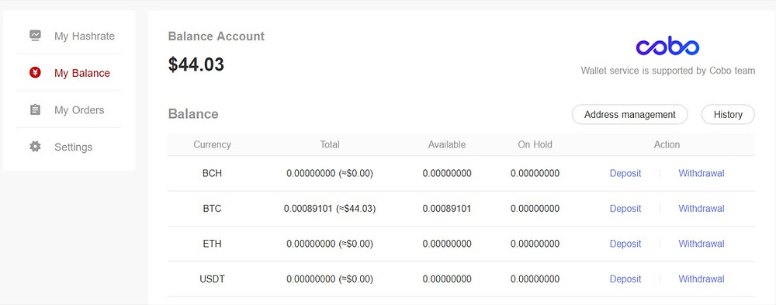This screenshot has width=776, height=305.
Task: Start an ETH Withdrawal
Action: click(x=702, y=244)
